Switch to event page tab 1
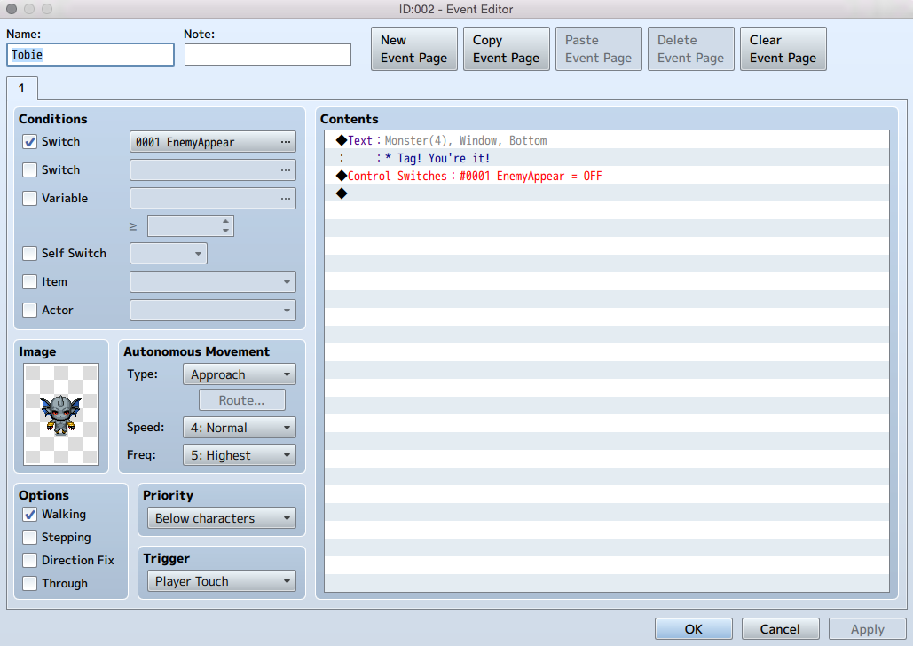This screenshot has height=646, width=913. click(21, 89)
